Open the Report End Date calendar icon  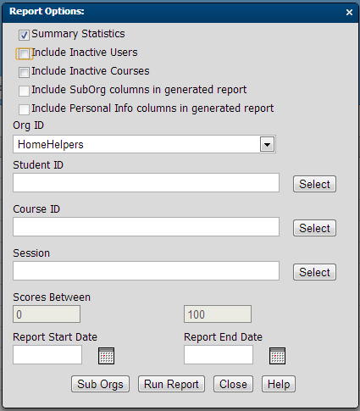[277, 356]
